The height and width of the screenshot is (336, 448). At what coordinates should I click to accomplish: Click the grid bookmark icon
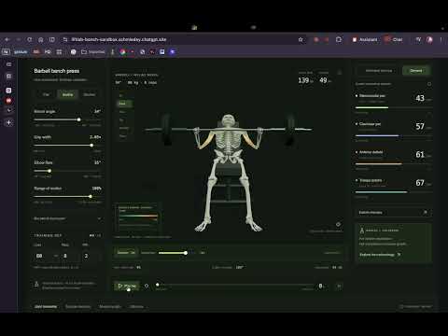tap(59, 51)
